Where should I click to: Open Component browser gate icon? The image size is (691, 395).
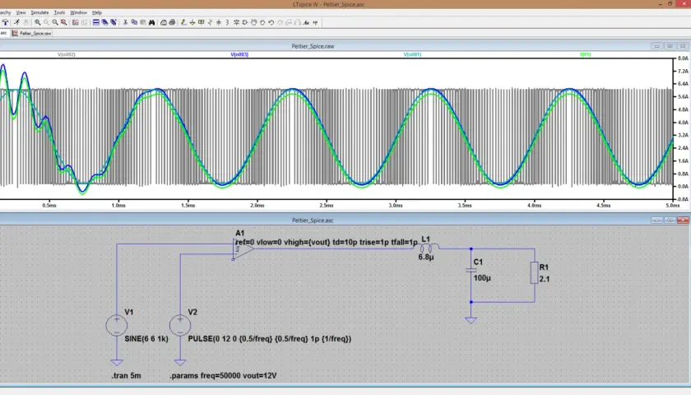click(244, 22)
